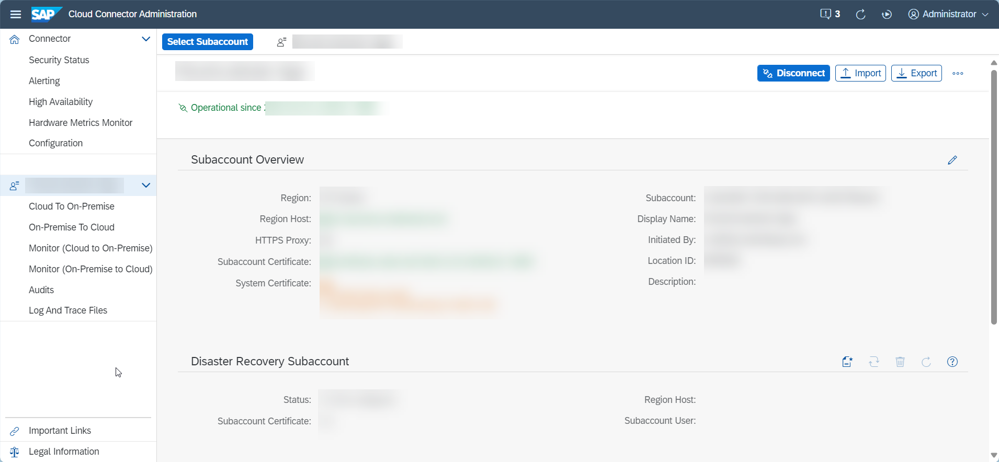Click Cloud Connector Administration title

click(x=133, y=14)
